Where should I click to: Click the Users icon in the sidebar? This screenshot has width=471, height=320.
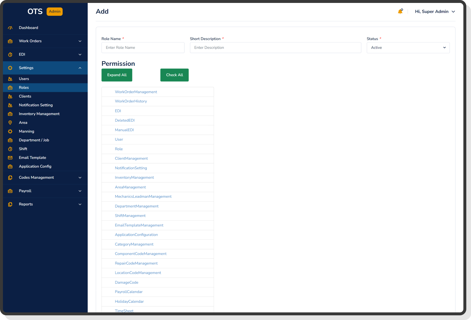[10, 79]
